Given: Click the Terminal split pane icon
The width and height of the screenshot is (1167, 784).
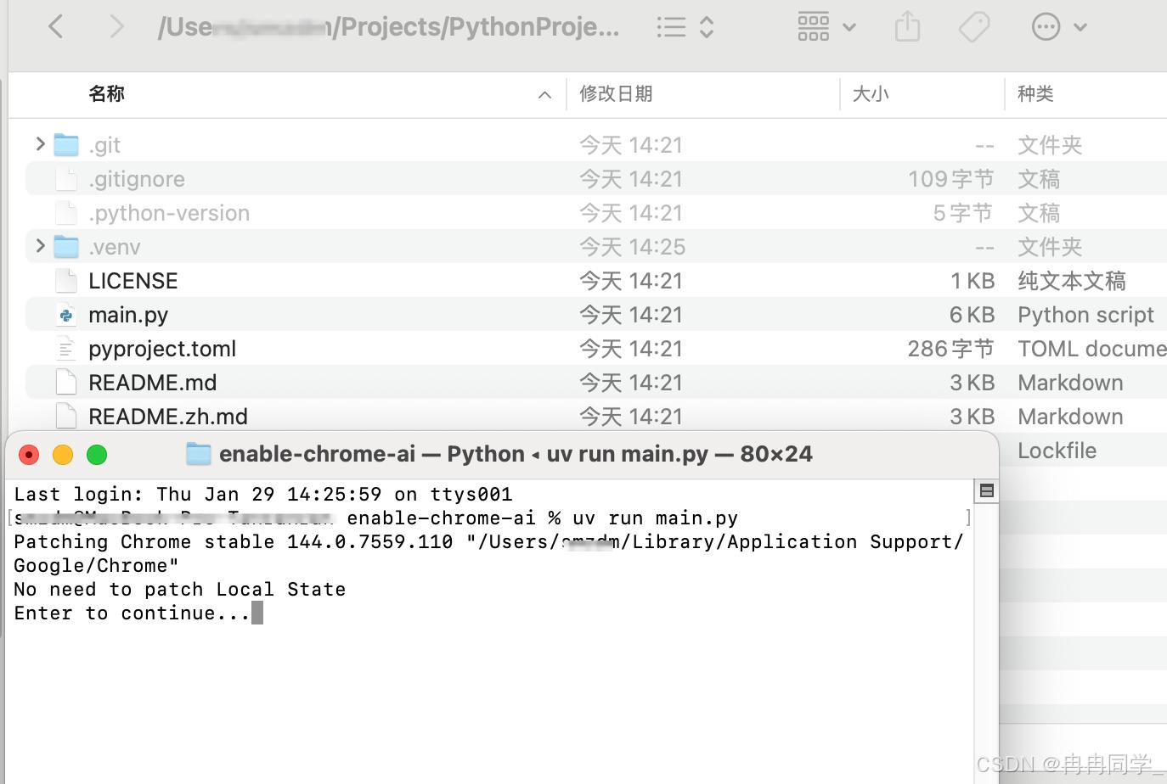Looking at the screenshot, I should click(x=986, y=490).
